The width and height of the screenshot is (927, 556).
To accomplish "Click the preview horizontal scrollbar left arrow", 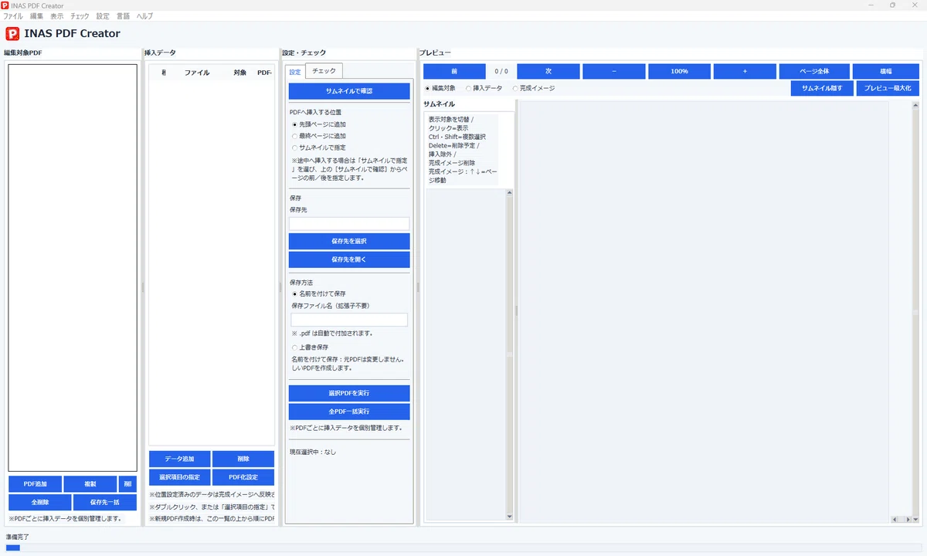I will [894, 520].
